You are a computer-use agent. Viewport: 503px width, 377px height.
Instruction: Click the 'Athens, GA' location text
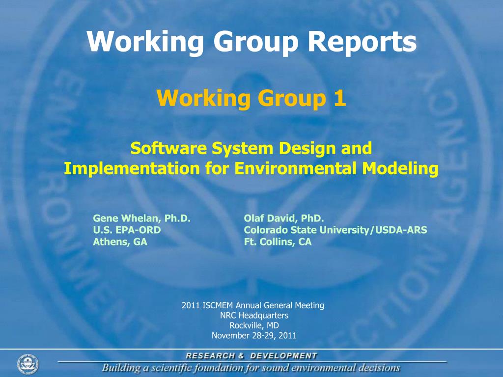click(x=120, y=242)
